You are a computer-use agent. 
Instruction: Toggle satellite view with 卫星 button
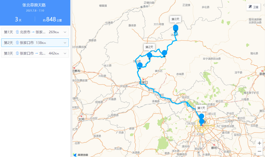[253, 7]
